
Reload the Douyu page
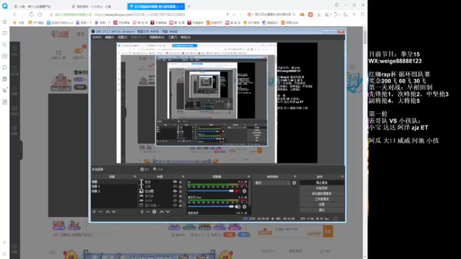[x=31, y=14]
